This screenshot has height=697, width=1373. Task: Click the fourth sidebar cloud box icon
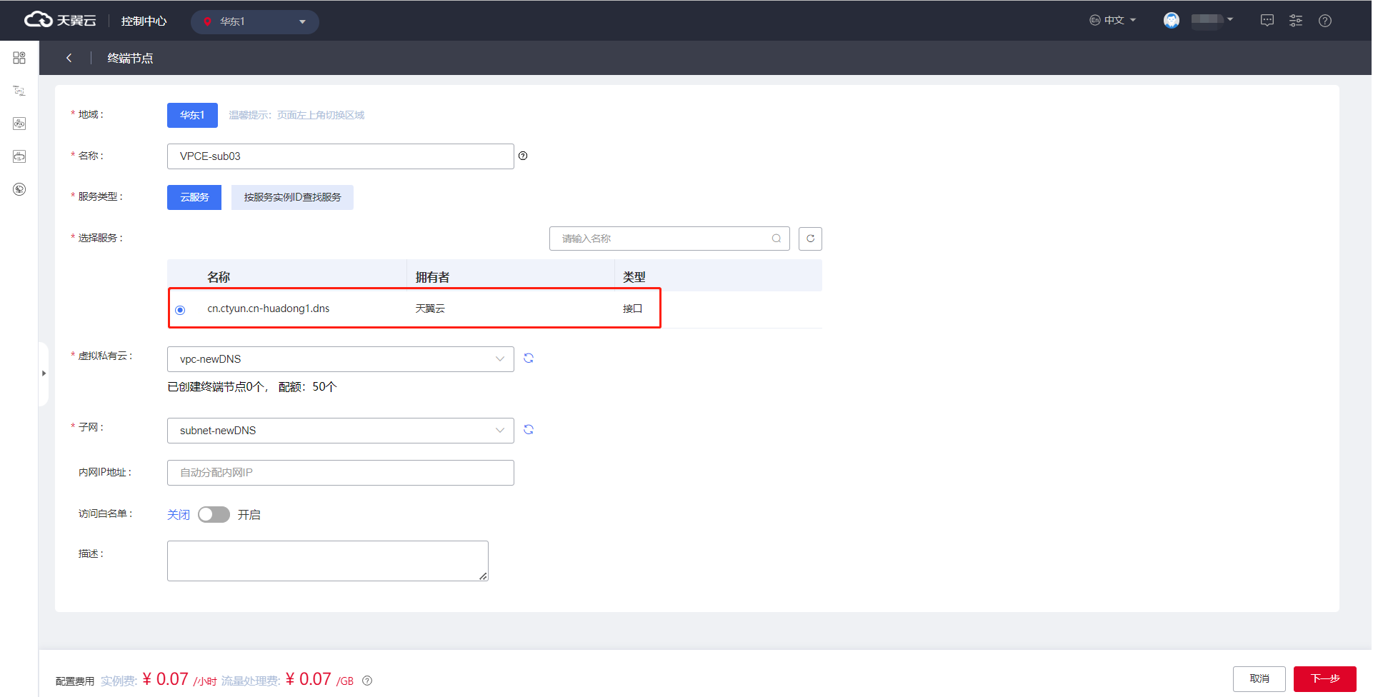pyautogui.click(x=19, y=156)
